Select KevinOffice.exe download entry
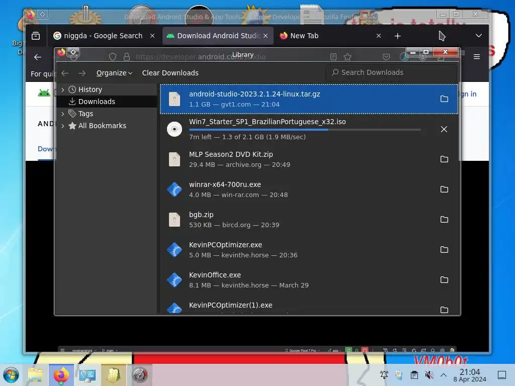 [309, 280]
